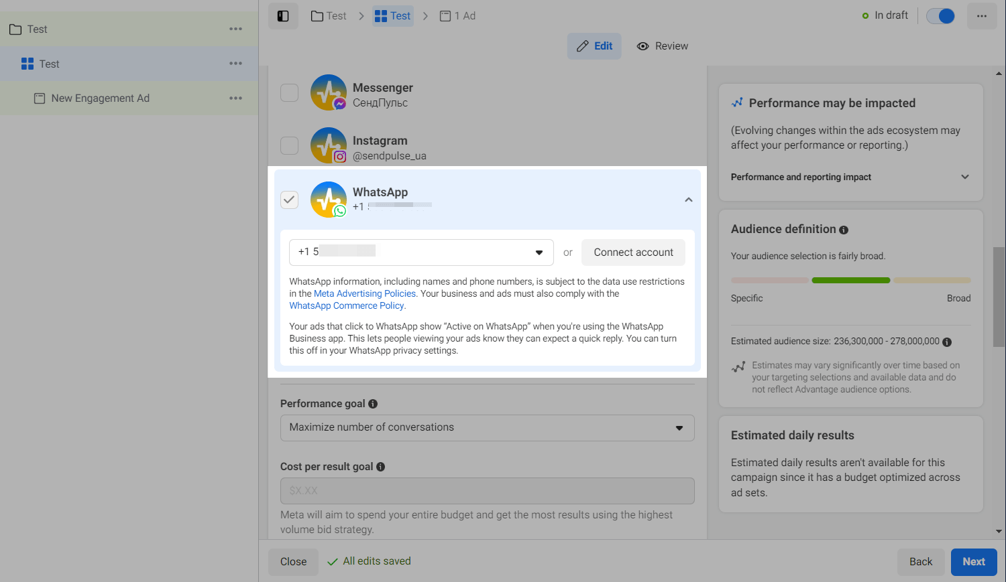Open the WhatsApp Commerce Policy link
The width and height of the screenshot is (1006, 582).
[x=347, y=306]
